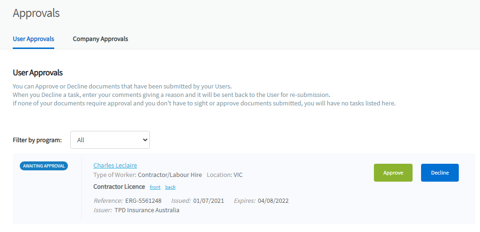This screenshot has height=232, width=480.
Task: Click the Contractor Licence document title
Action: (119, 187)
